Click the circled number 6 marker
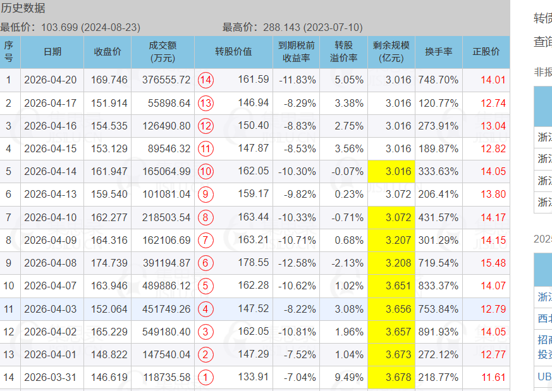This screenshot has height=391, width=552. (205, 263)
